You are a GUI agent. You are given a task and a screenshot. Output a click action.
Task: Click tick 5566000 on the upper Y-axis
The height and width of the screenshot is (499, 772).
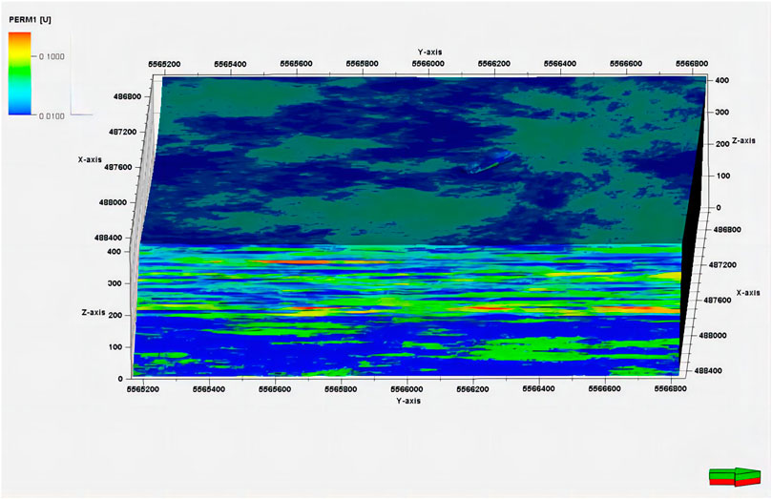428,64
